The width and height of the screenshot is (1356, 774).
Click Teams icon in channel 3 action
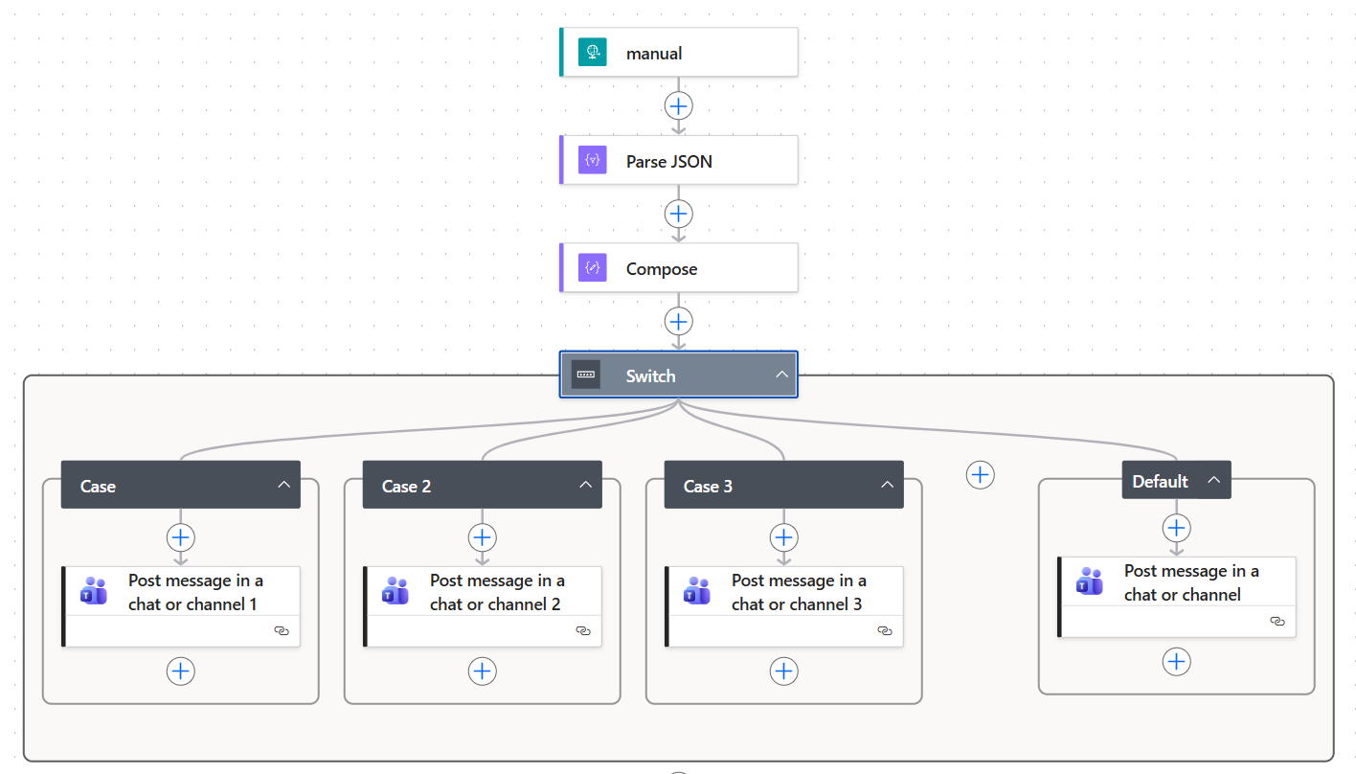pos(697,592)
